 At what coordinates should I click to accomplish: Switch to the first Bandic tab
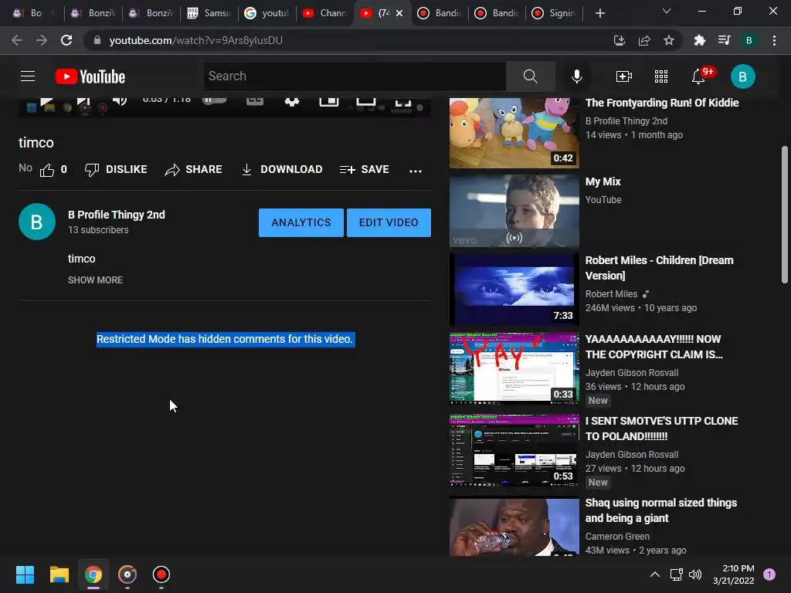point(440,13)
